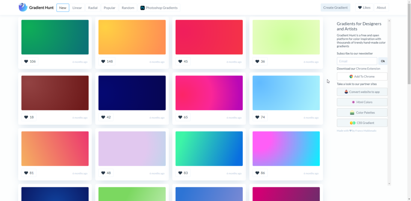Click heart icon next to 45

pyautogui.click(x=180, y=61)
